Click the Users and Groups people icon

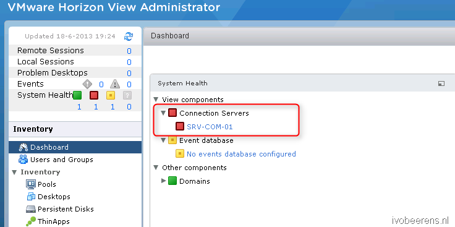point(23,160)
